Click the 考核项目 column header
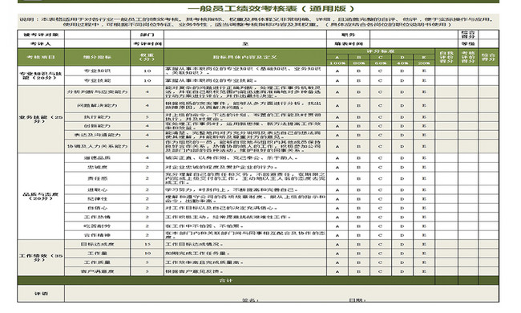Screen dimensions: 521x313 pyautogui.click(x=41, y=57)
